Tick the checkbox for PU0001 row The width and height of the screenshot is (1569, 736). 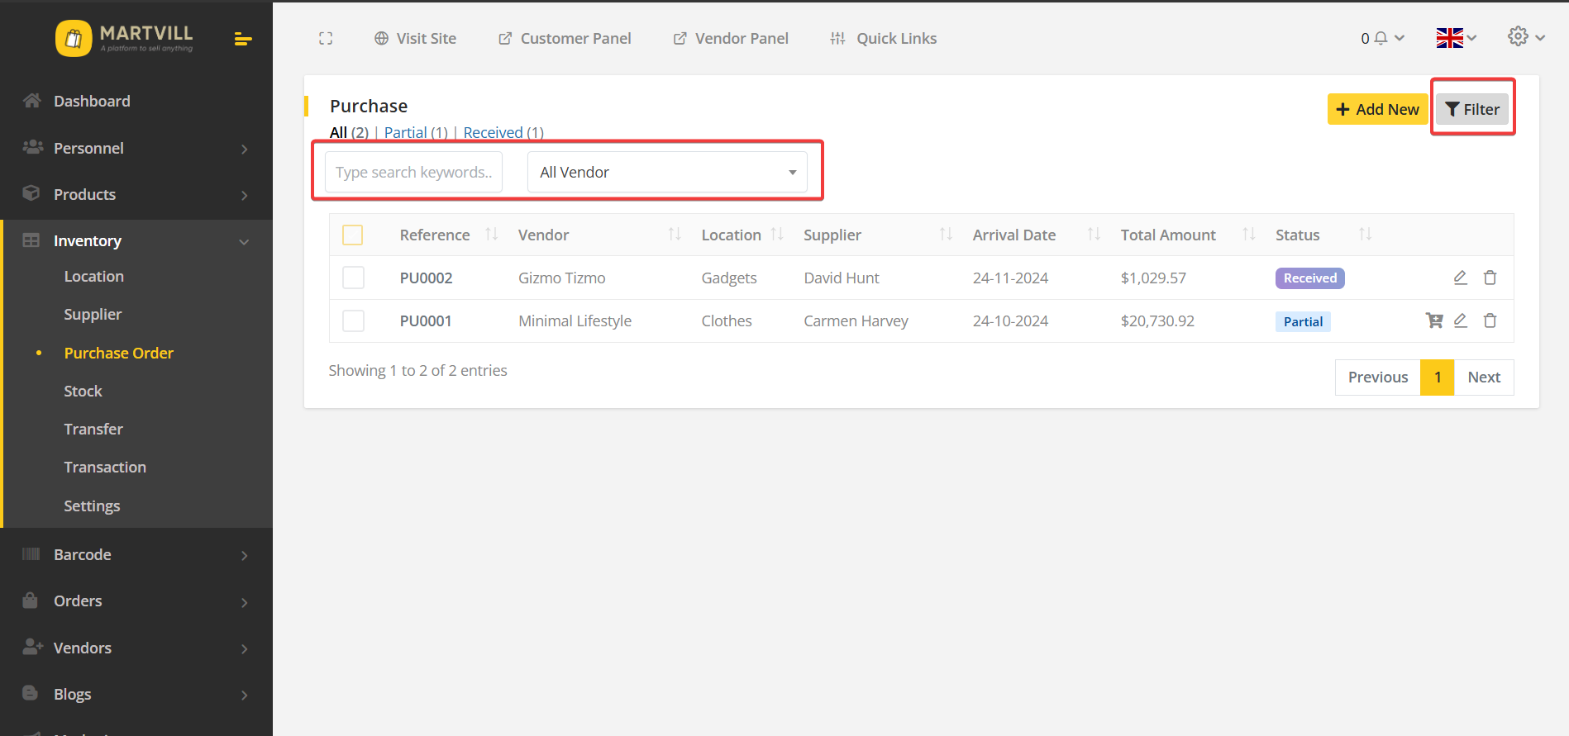point(353,321)
